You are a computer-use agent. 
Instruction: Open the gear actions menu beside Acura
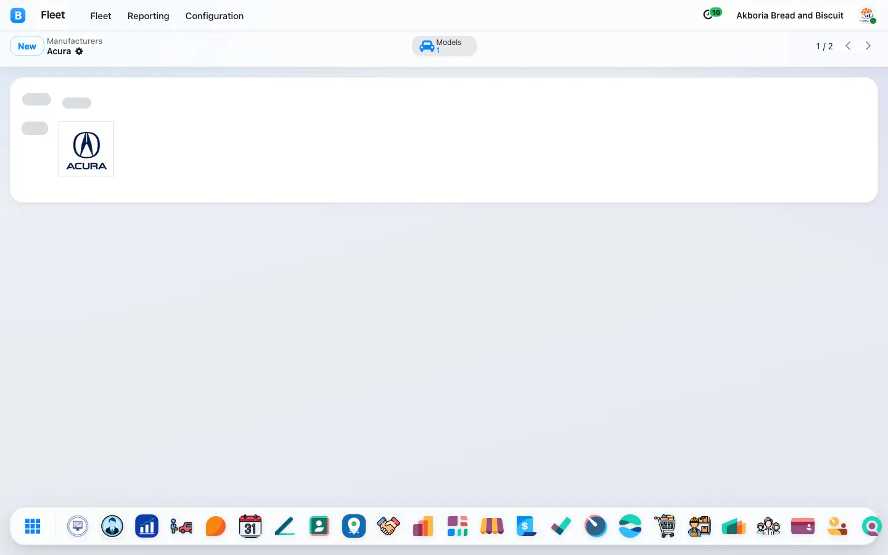click(79, 51)
